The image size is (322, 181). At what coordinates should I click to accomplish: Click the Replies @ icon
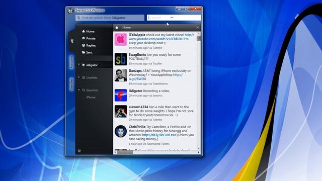84,45
